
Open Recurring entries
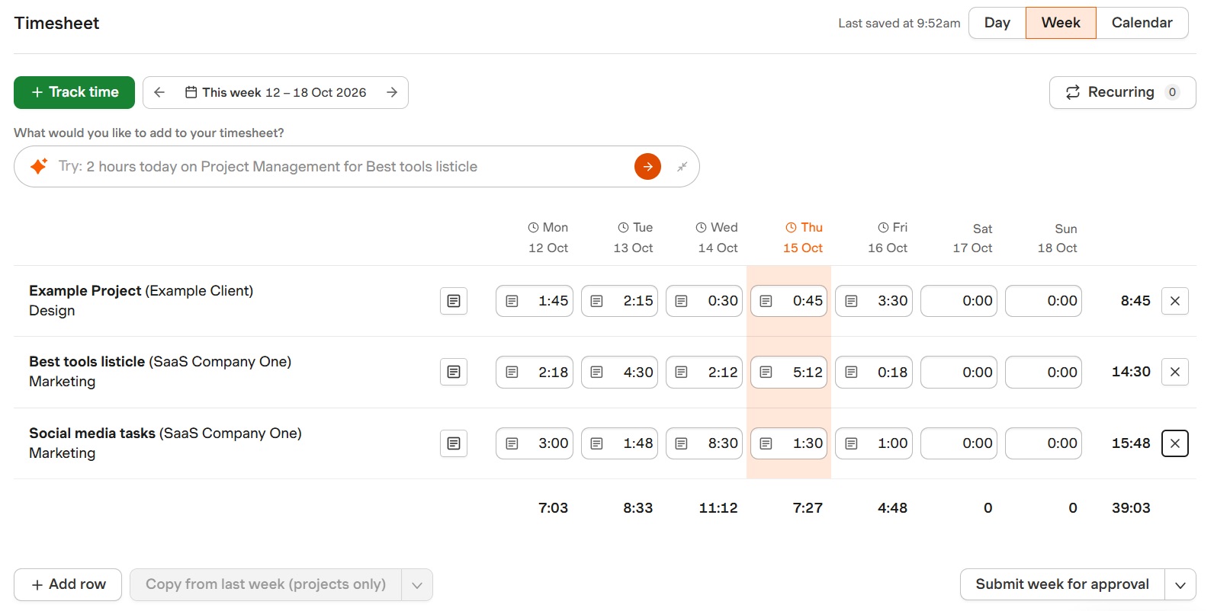click(x=1122, y=92)
